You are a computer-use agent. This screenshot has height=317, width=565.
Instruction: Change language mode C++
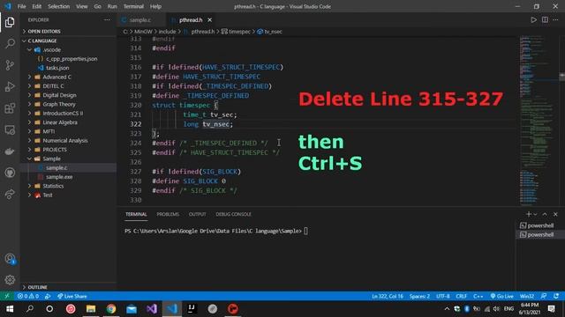pyautogui.click(x=478, y=296)
